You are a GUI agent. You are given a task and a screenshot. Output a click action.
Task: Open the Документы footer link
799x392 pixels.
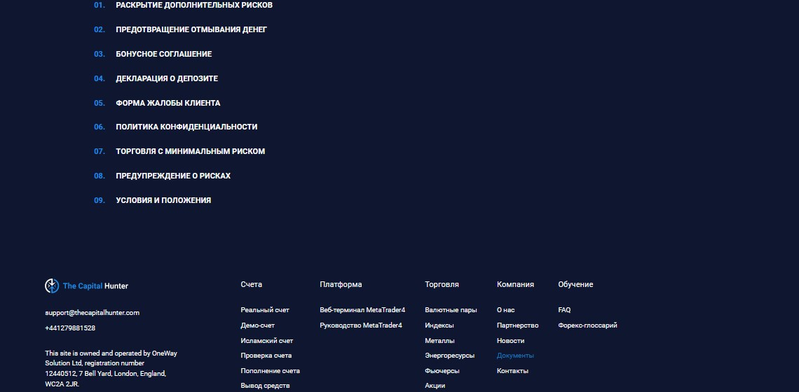515,356
